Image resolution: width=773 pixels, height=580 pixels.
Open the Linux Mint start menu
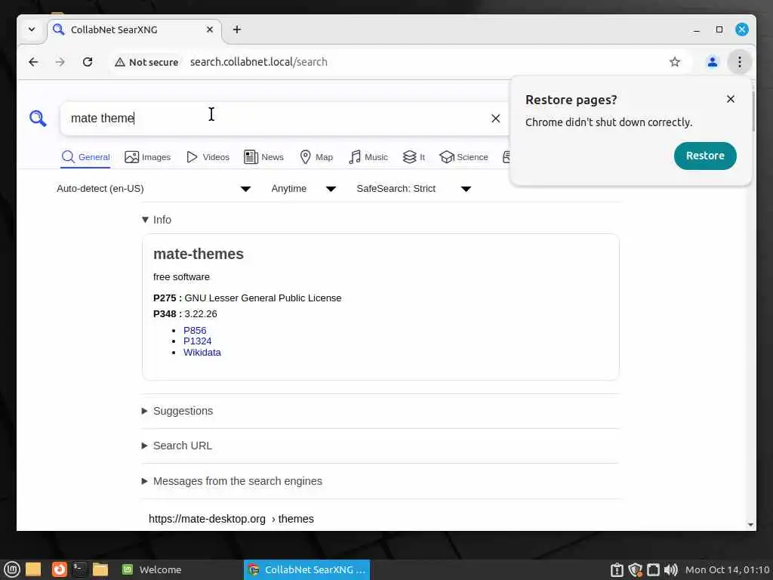(11, 569)
